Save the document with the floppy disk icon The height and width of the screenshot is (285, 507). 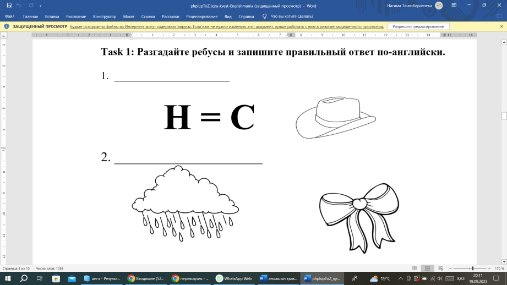9,6
